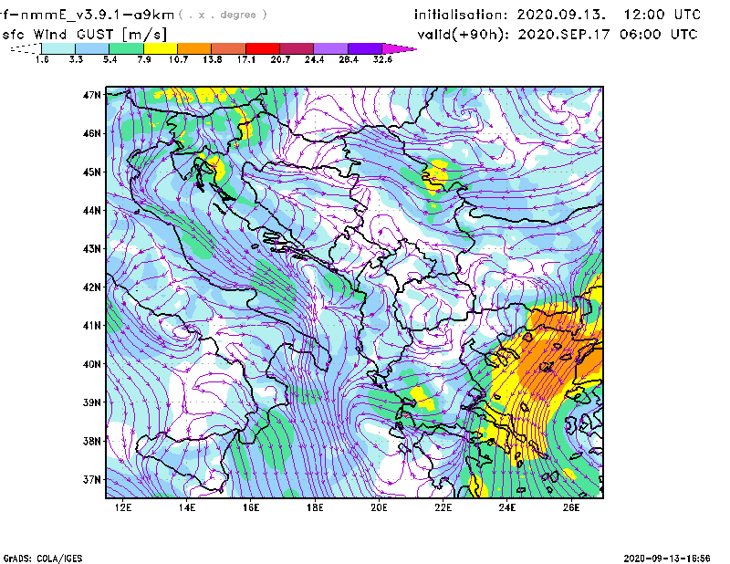Click the legend value 20.7

[280, 59]
